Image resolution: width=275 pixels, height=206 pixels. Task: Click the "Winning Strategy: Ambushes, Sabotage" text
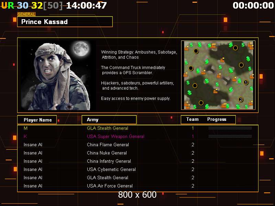[139, 52]
